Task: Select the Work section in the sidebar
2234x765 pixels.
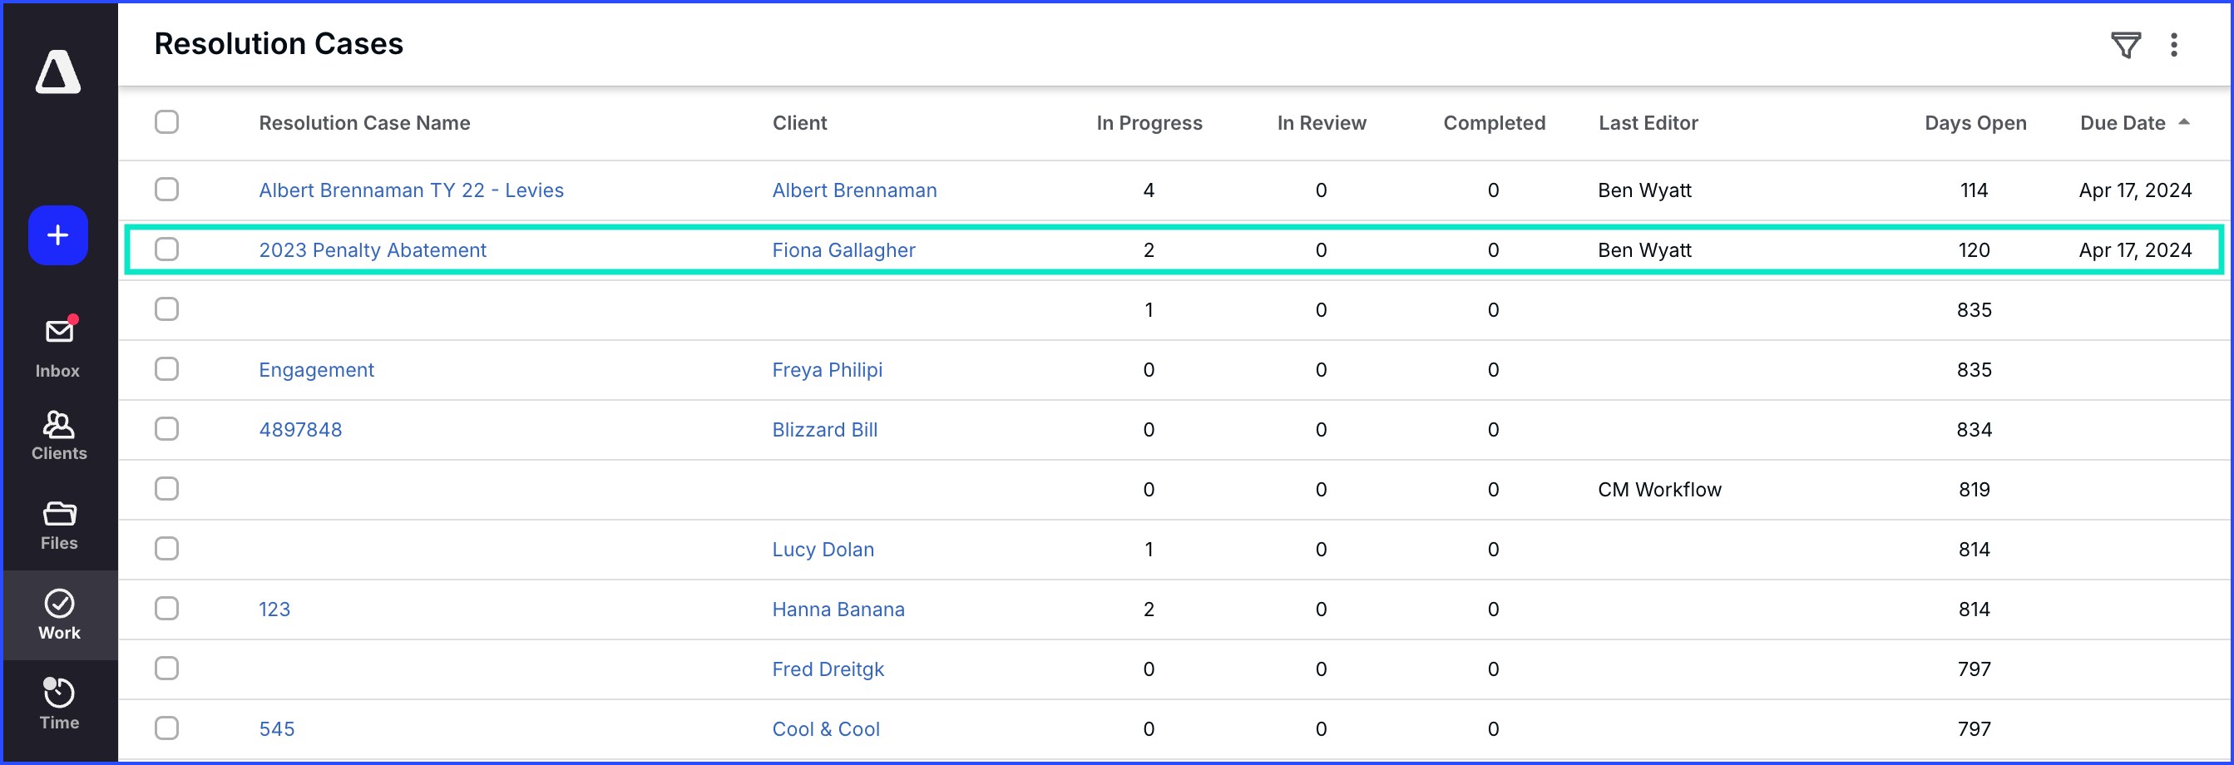Action: 58,615
